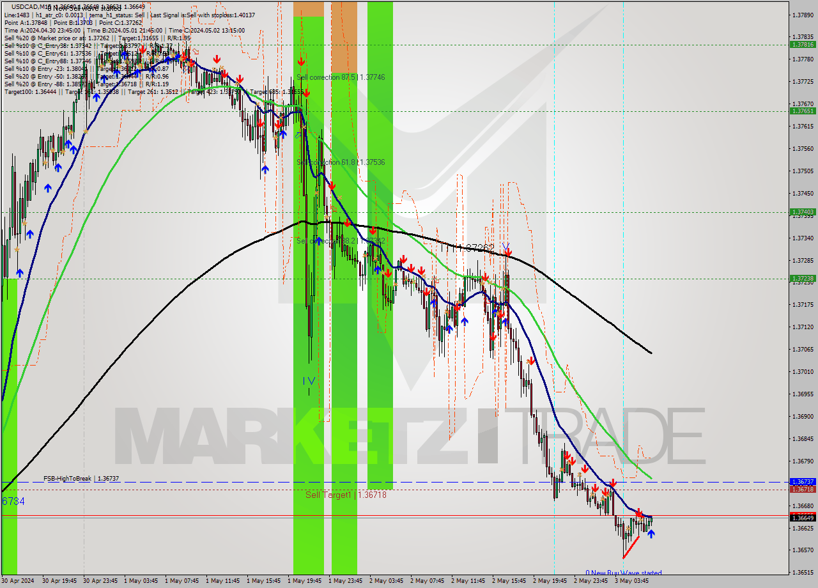Viewport: 818px width, 588px height.
Task: Click the orange zone atop first green band
Action: coord(309,8)
